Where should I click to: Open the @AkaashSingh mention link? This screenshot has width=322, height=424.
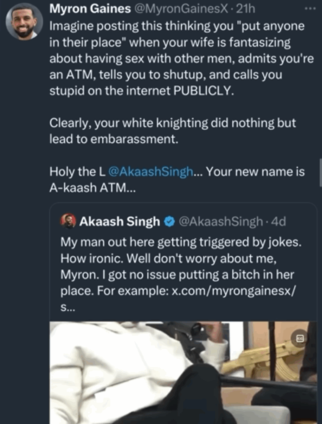click(151, 172)
